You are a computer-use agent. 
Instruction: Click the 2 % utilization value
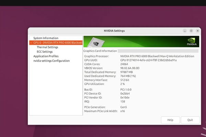tap(123, 84)
